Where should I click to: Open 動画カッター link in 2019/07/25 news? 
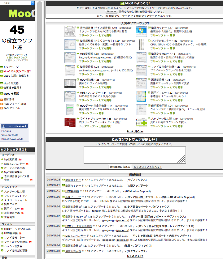point(73,180)
